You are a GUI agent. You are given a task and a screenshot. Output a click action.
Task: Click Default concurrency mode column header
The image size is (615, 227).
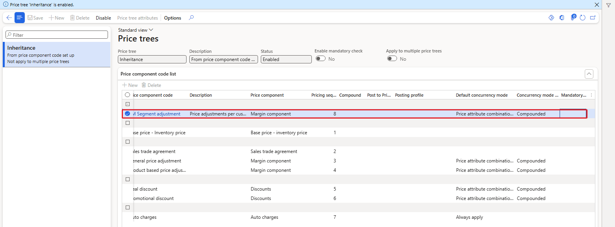click(x=482, y=95)
